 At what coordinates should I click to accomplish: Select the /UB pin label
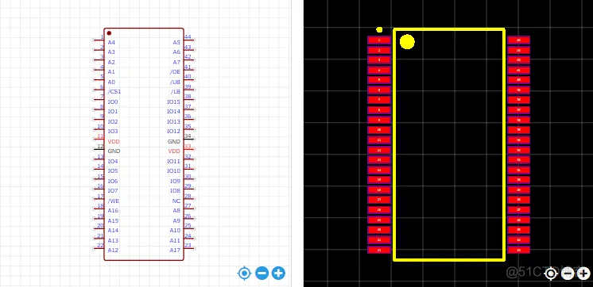click(175, 82)
